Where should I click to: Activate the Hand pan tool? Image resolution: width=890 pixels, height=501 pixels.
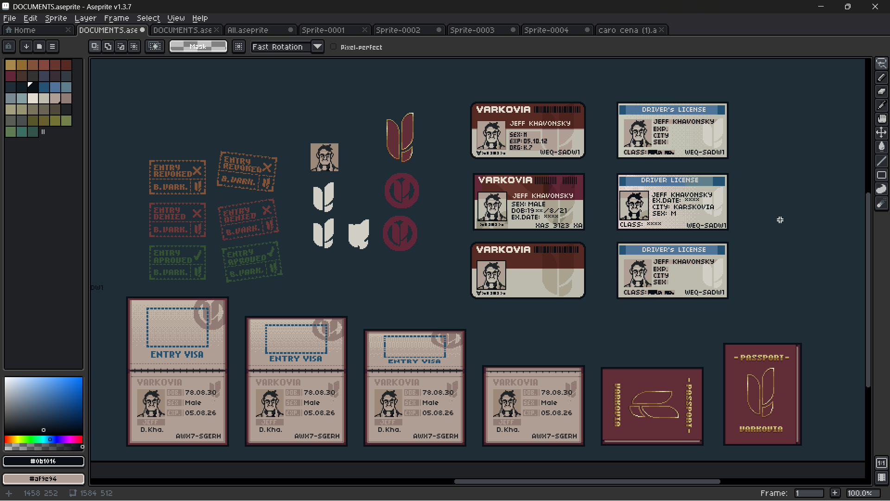pos(881,119)
